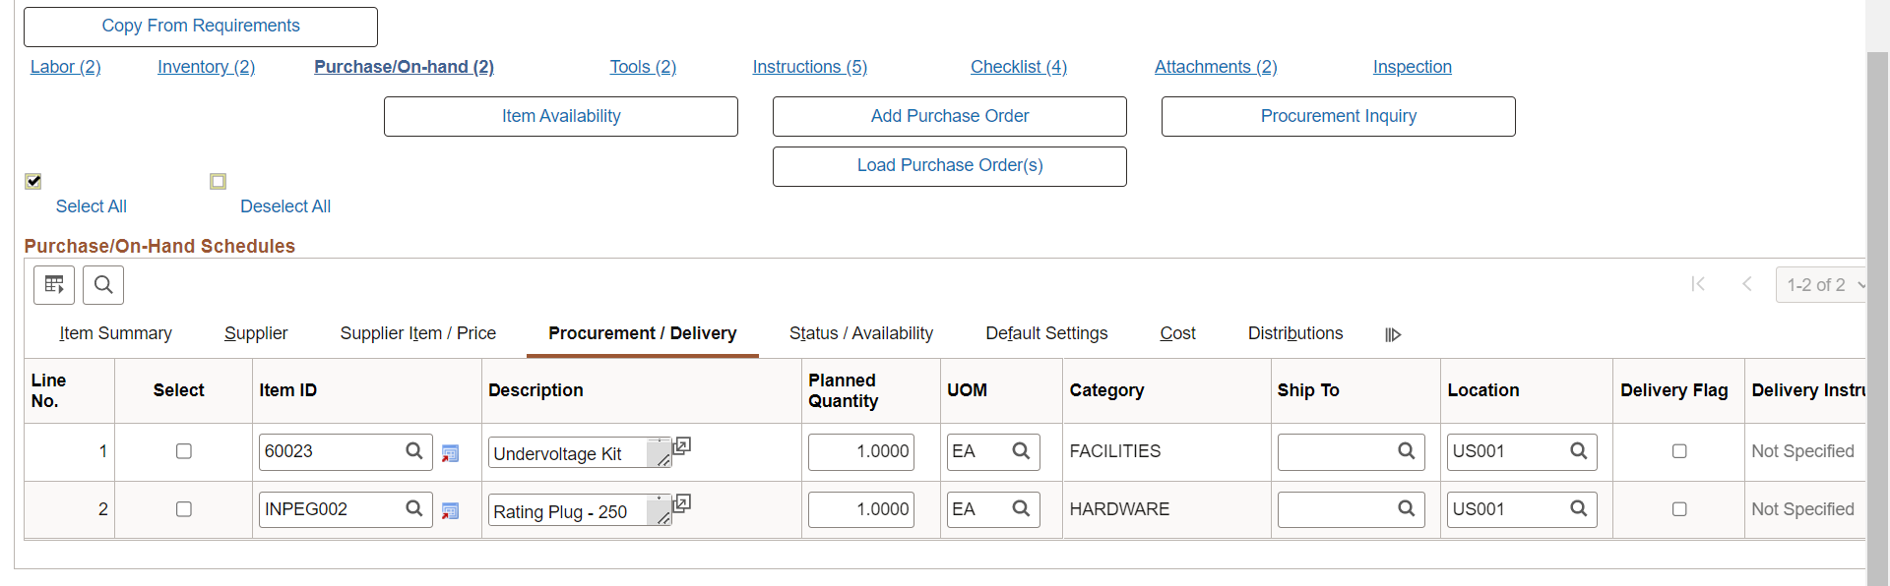Open Status / Availability tab
Screen dimensions: 1890x586
pos(861,334)
